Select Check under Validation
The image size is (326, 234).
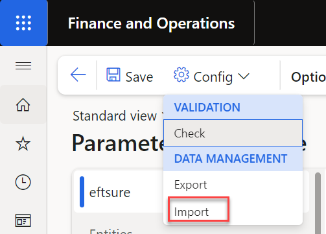point(233,133)
